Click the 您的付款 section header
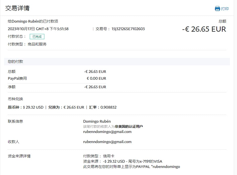The width and height of the screenshot is (237, 175). (15, 62)
